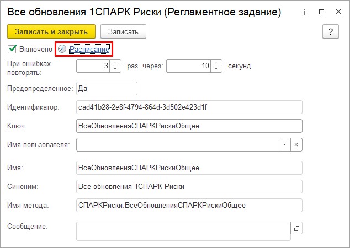Click the Предопределенное label
The image size is (350, 248).
point(40,89)
